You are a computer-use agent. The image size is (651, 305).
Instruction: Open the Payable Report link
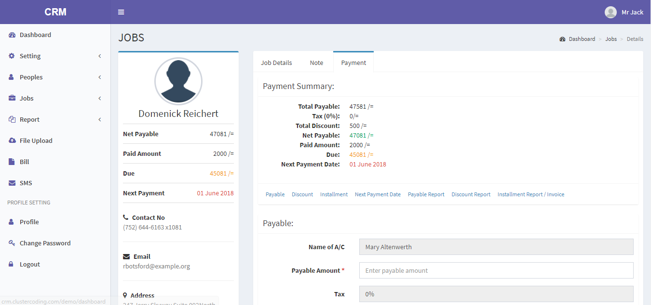(x=426, y=195)
